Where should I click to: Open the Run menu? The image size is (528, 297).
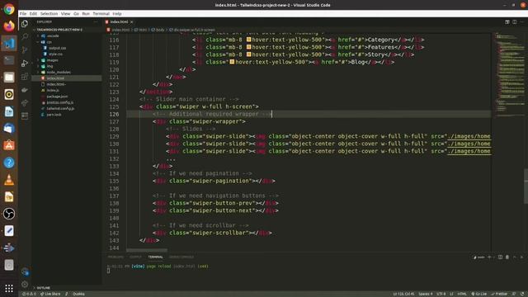(86, 14)
